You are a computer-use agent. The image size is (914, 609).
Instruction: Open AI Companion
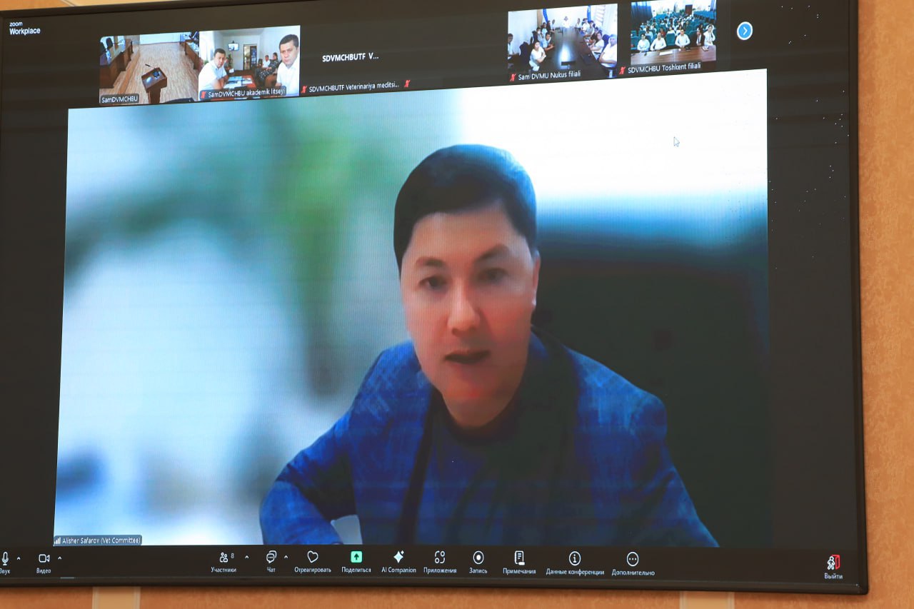(x=398, y=561)
